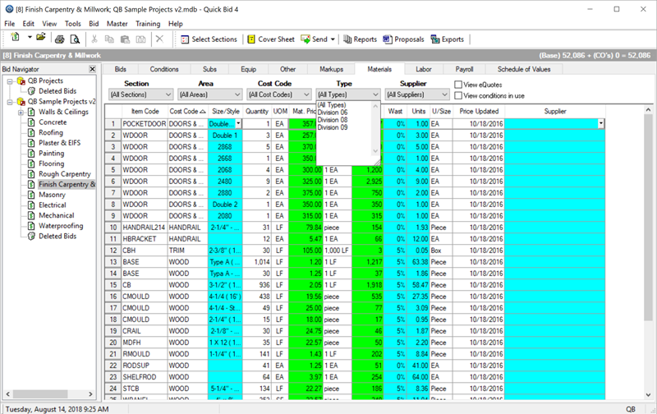This screenshot has width=657, height=414.
Task: Click the New bid toolbar icon
Action: [x=16, y=38]
